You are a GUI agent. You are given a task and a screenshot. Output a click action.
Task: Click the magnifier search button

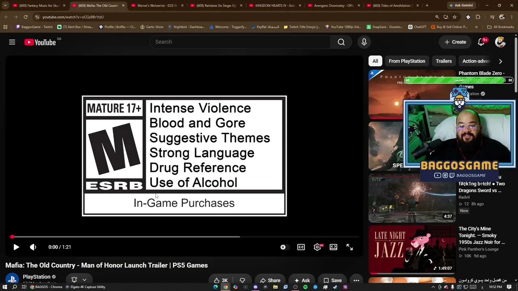point(341,42)
